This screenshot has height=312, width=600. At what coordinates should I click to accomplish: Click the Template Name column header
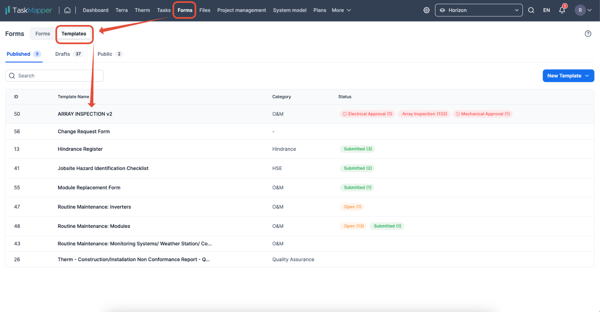point(73,97)
